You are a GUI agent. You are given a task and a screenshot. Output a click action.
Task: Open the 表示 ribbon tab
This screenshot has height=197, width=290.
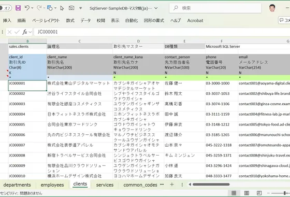click(x=115, y=21)
